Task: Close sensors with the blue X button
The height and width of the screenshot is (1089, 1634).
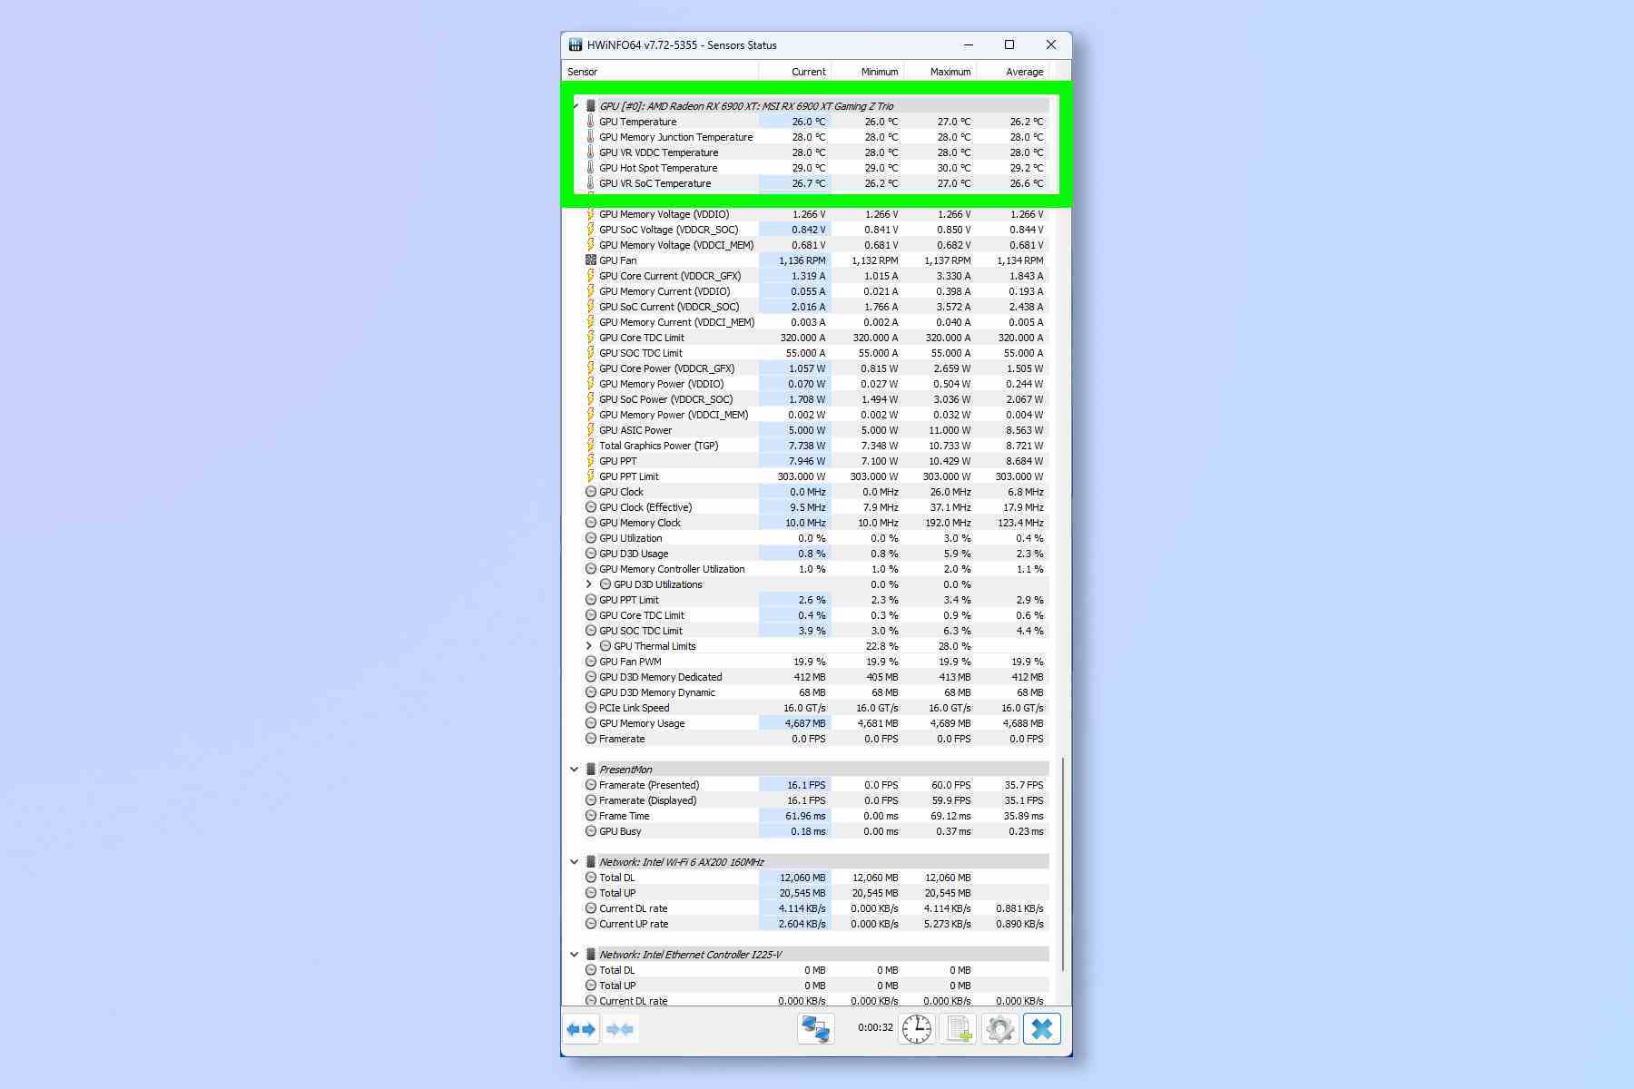Action: (x=1042, y=1029)
